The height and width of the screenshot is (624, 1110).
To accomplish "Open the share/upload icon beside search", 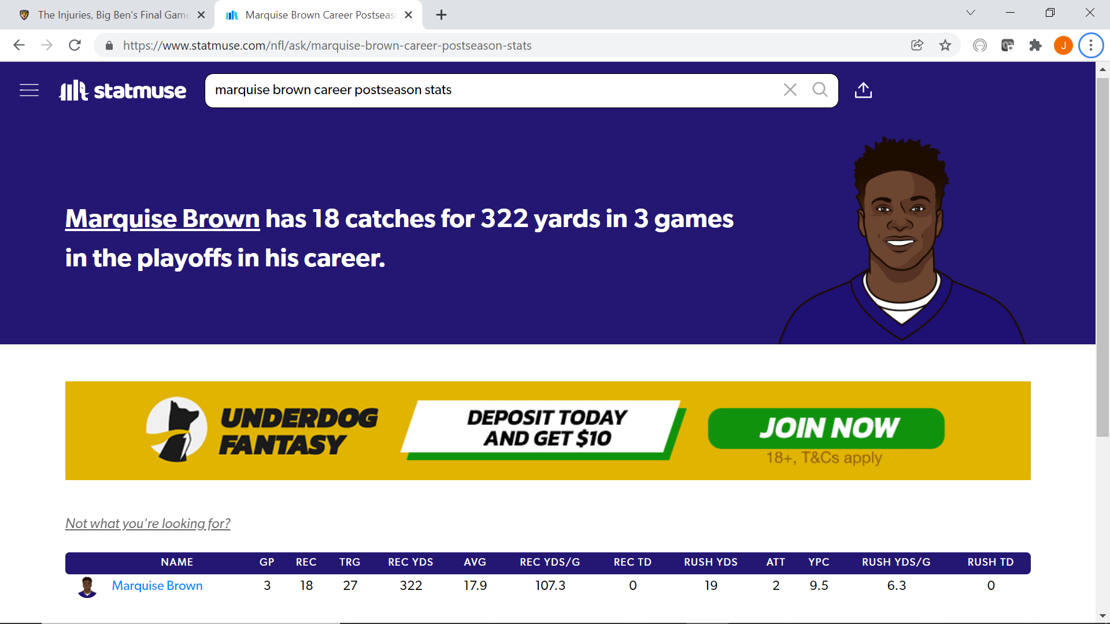I will coord(863,90).
